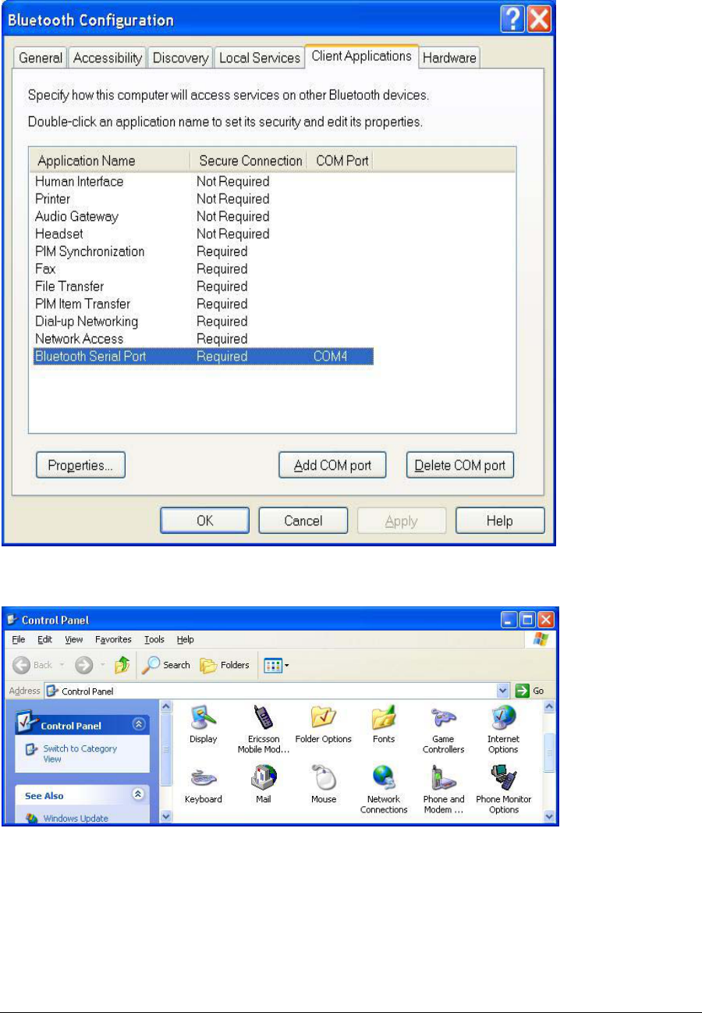Sort by Secure Connection column header
The height and width of the screenshot is (1013, 702).
tap(250, 161)
